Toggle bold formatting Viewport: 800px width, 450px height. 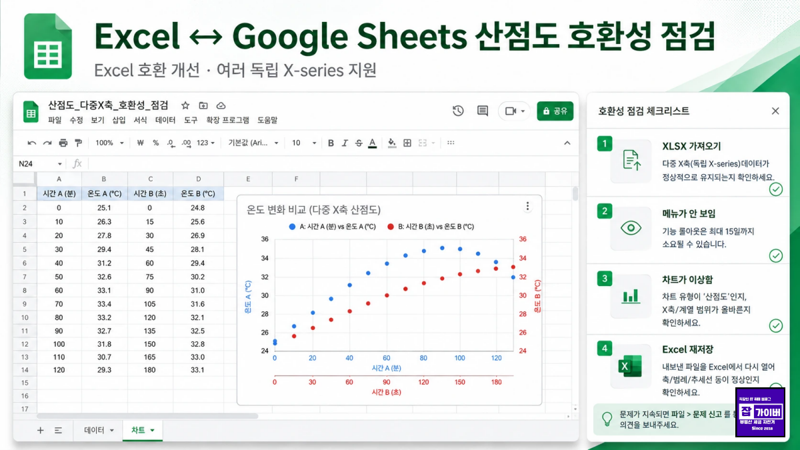[x=331, y=143]
